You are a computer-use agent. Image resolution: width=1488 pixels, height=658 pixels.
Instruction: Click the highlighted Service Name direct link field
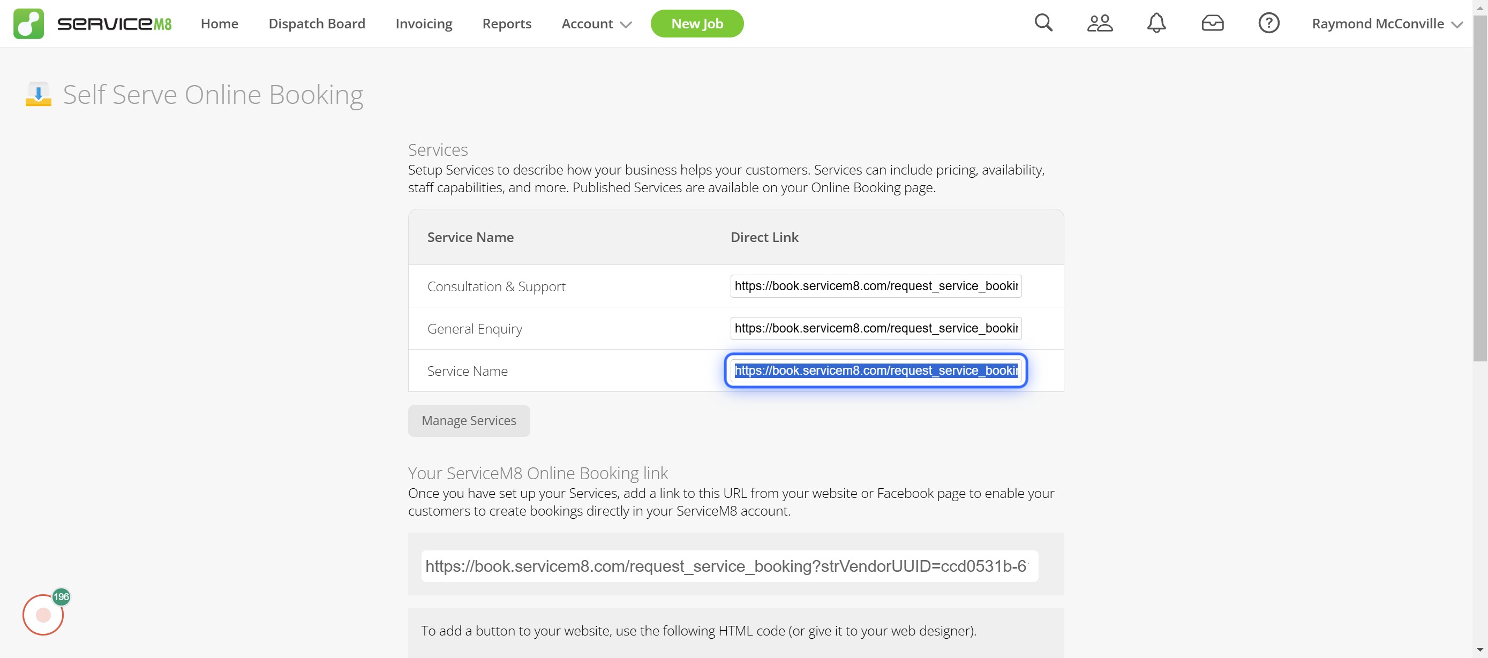875,370
